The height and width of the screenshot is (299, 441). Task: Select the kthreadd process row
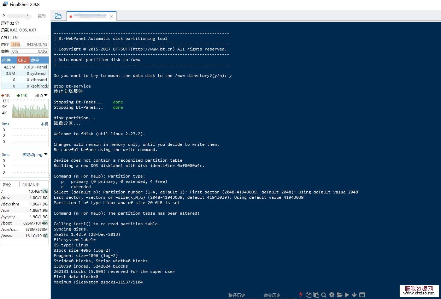pyautogui.click(x=25, y=80)
